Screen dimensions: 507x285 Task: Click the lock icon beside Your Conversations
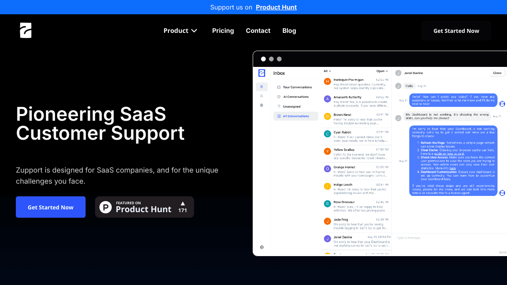[279, 87]
